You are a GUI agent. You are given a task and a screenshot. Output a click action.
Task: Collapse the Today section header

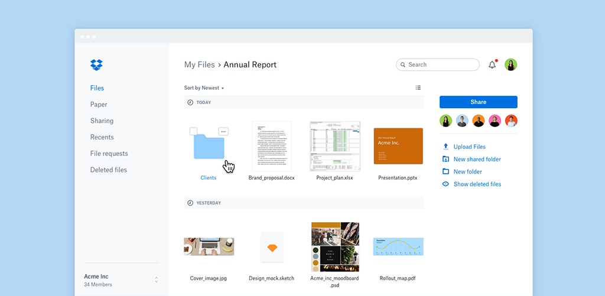pos(190,103)
